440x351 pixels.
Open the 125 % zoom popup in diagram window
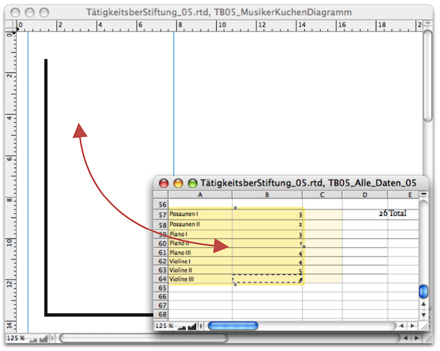pyautogui.click(x=15, y=338)
